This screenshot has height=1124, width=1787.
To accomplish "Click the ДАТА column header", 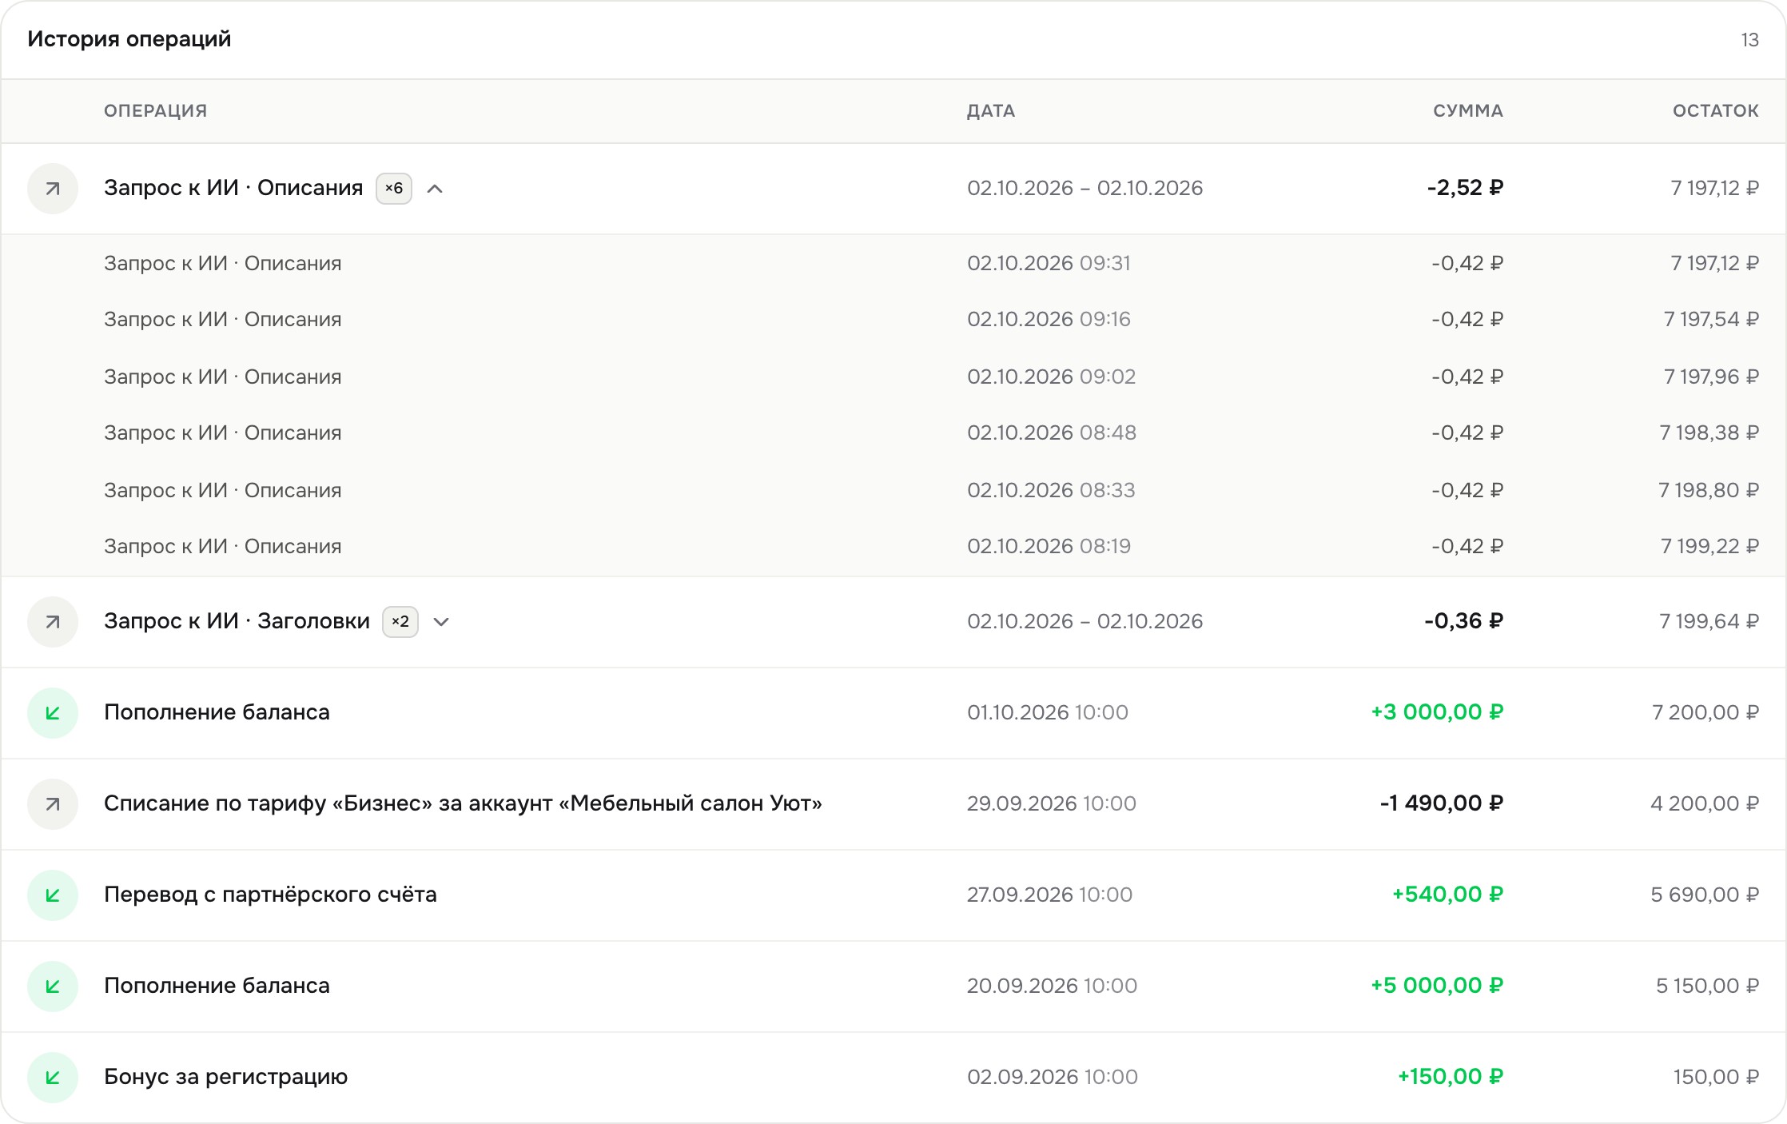I will click(x=991, y=111).
